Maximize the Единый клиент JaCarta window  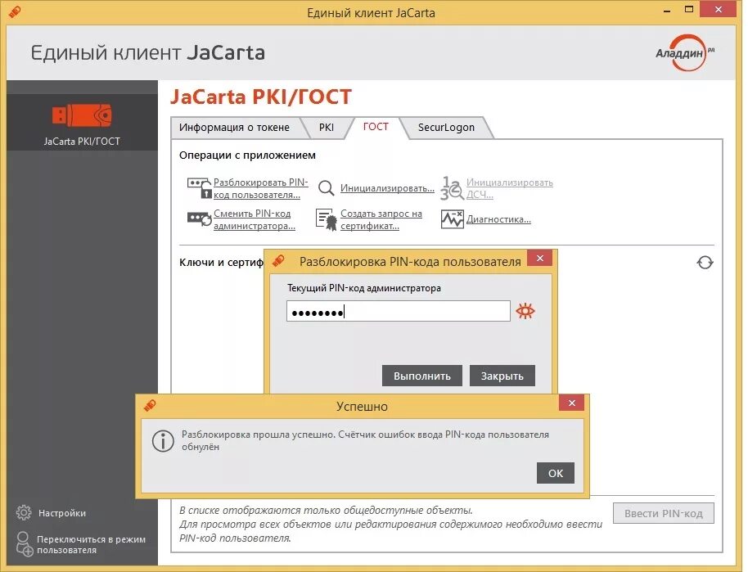pyautogui.click(x=689, y=10)
